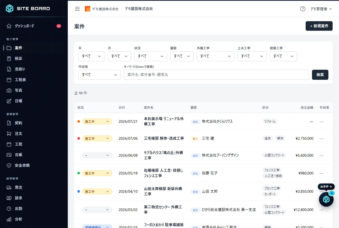Click the ＋新規案件 button
Image resolution: width=339 pixels, height=228 pixels.
coord(319,26)
